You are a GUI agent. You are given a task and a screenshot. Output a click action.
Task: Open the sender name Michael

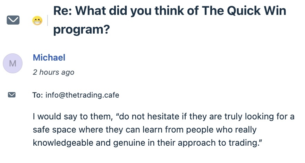coord(49,57)
